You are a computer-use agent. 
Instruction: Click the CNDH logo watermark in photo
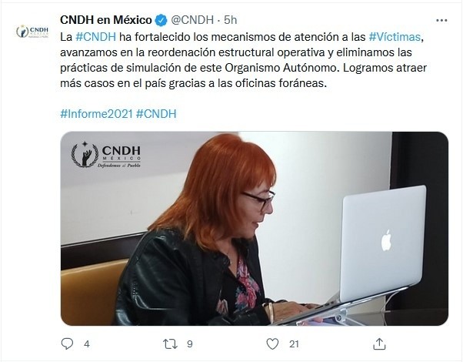click(106, 155)
